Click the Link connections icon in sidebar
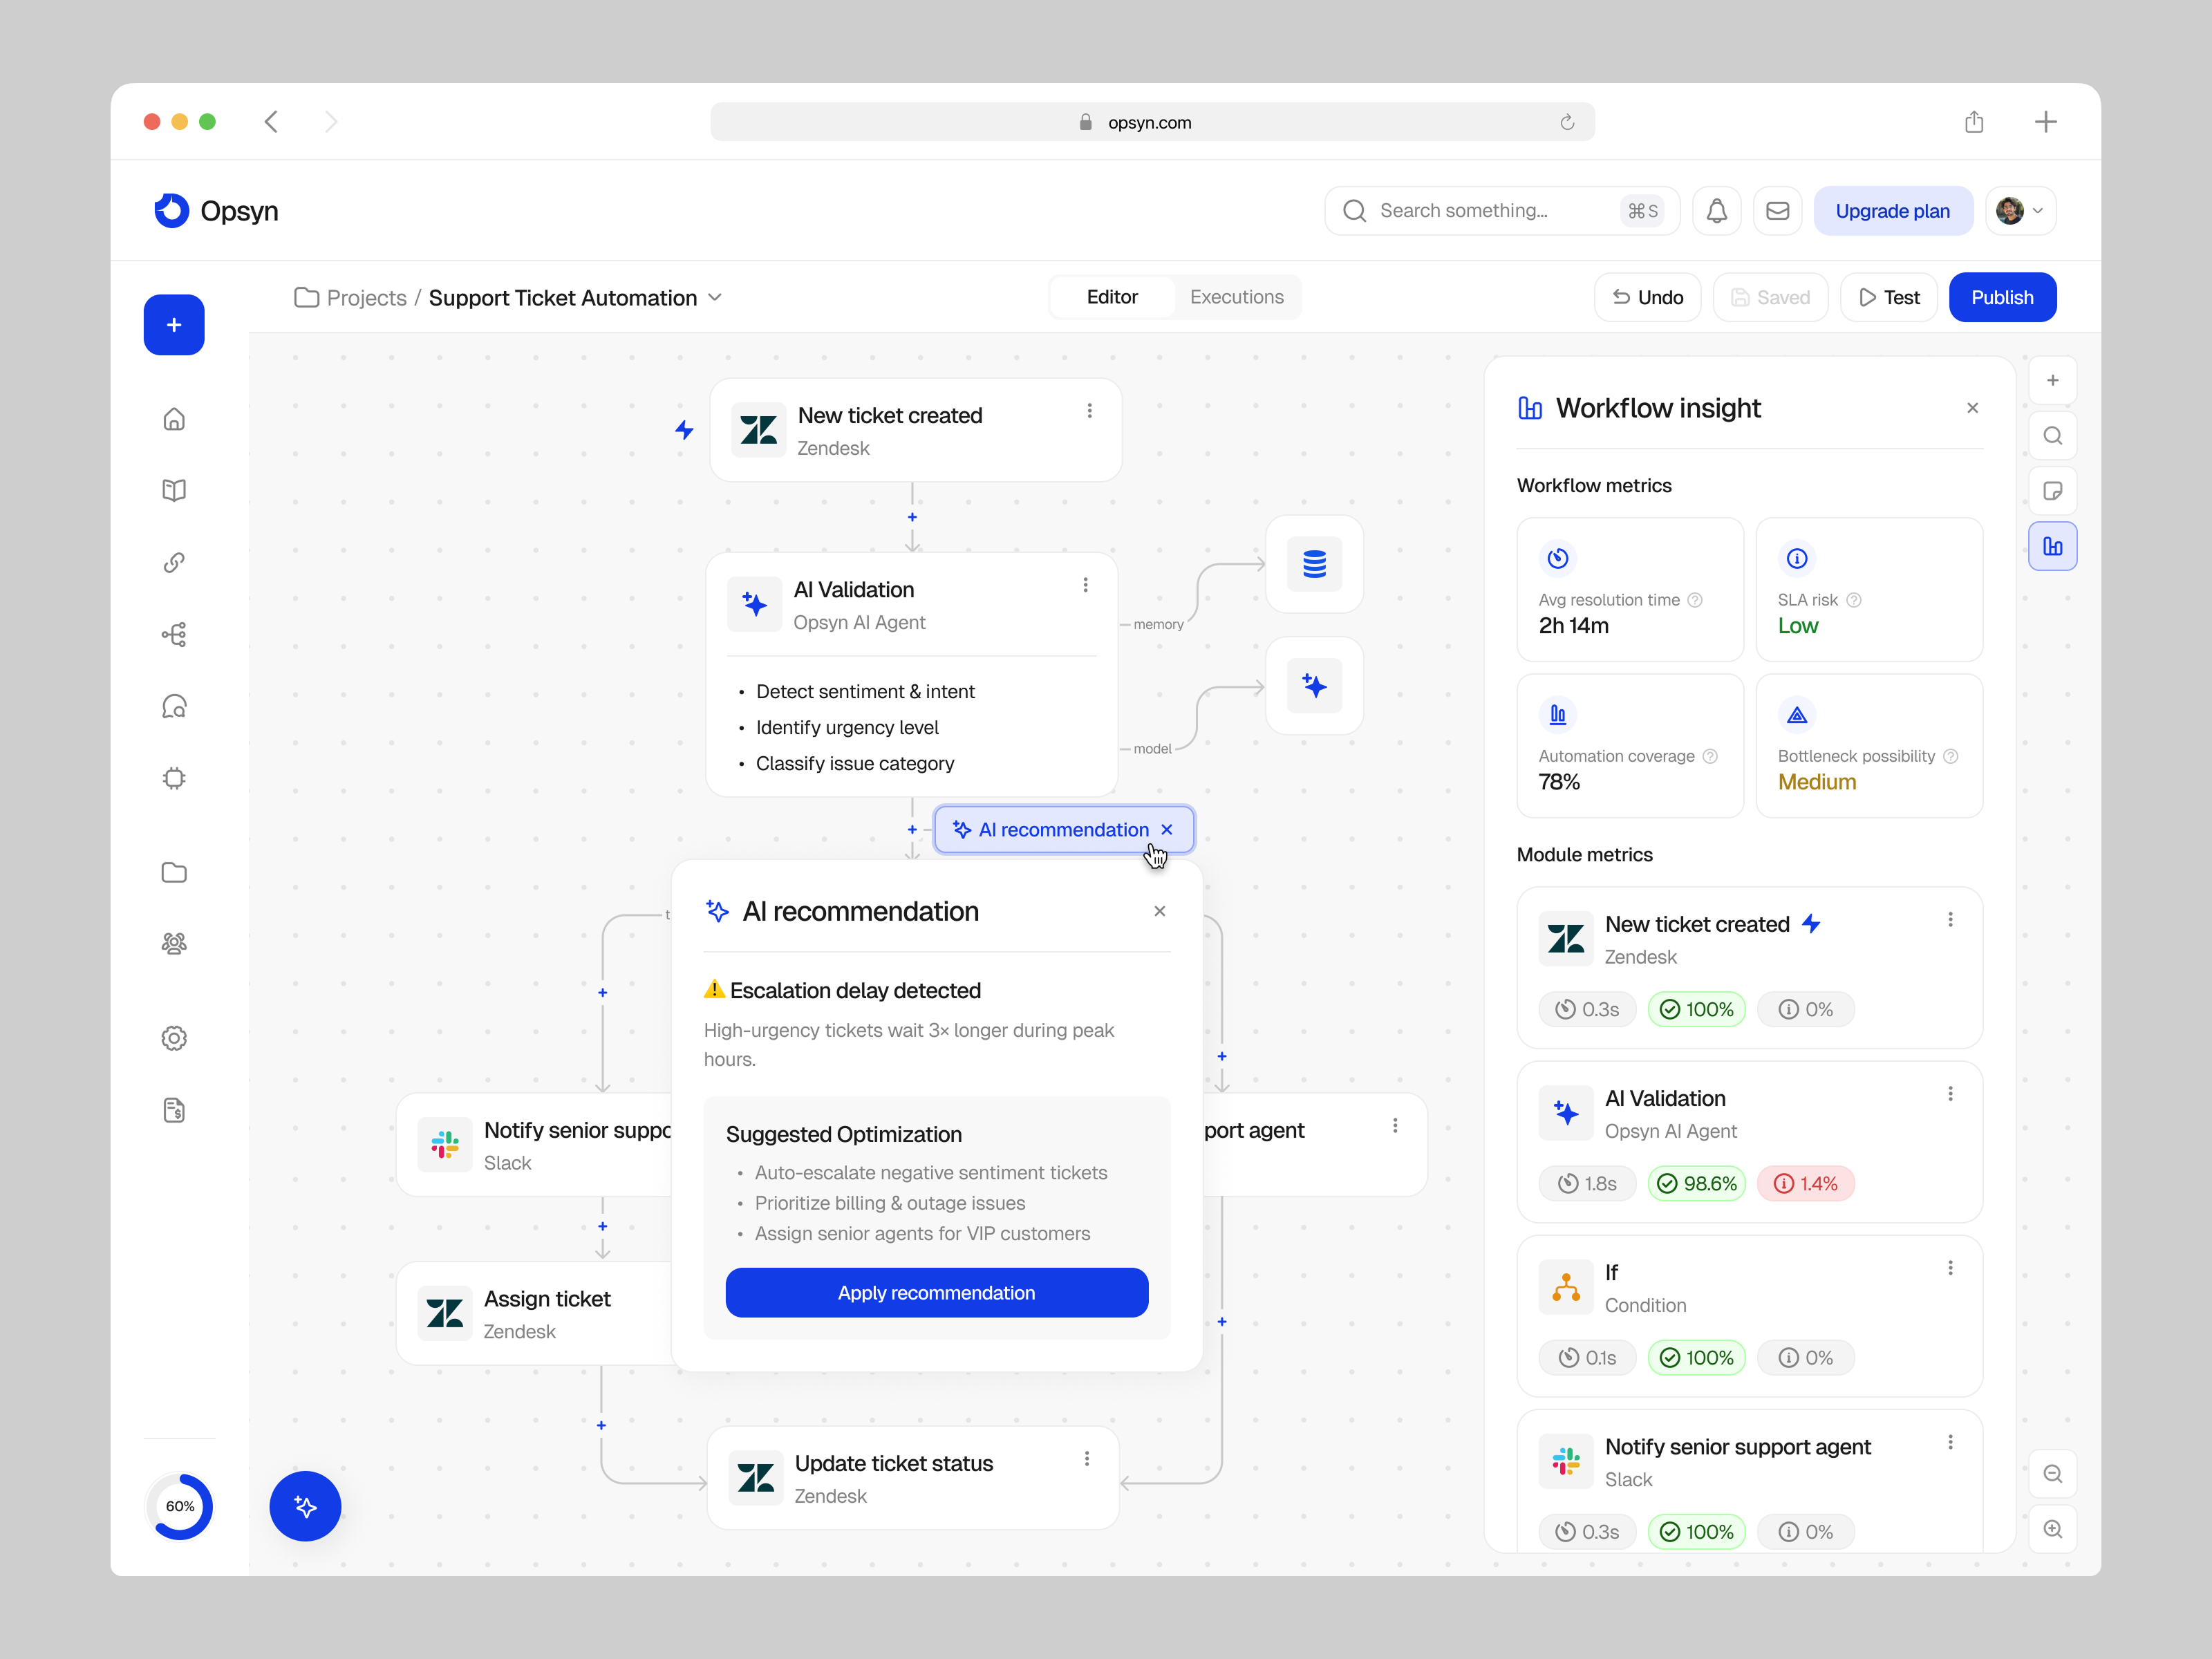The image size is (2212, 1659). coord(174,562)
